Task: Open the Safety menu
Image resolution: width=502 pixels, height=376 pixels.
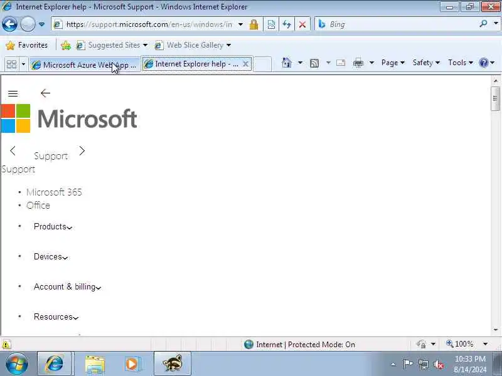Action: pos(426,63)
